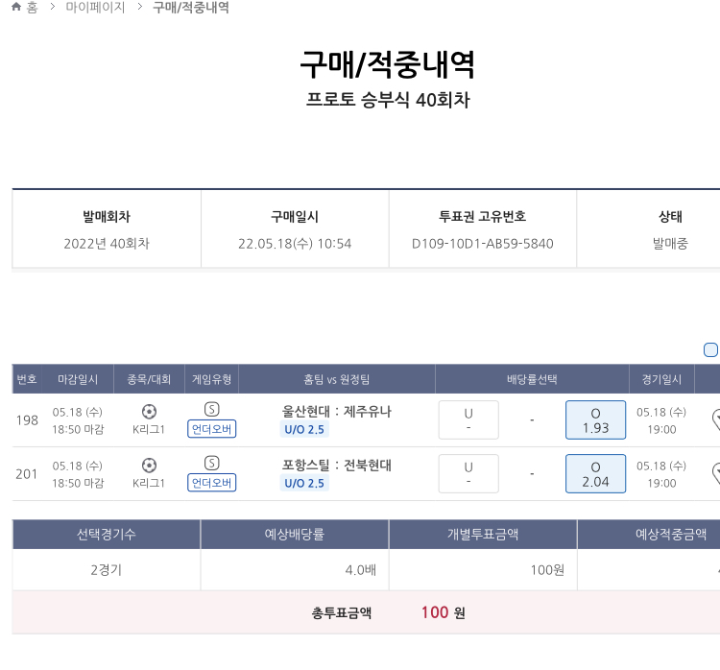Screen dimensions: 720x670
Task: Click purchase date 22.05.18(수) 10:54
Action: click(x=295, y=244)
